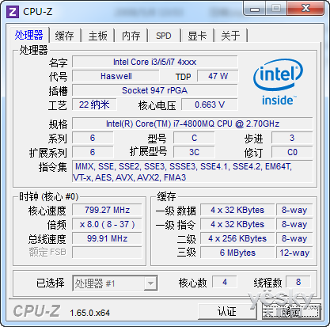Image resolution: width=330 pixels, height=327 pixels.
Task: Click the 6 MBytes L3 cache value
Action: click(237, 253)
